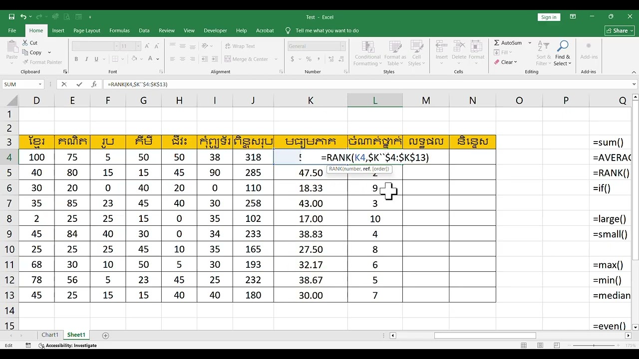Open Conditional Formatting menu
The width and height of the screenshot is (639, 359).
coord(367,53)
